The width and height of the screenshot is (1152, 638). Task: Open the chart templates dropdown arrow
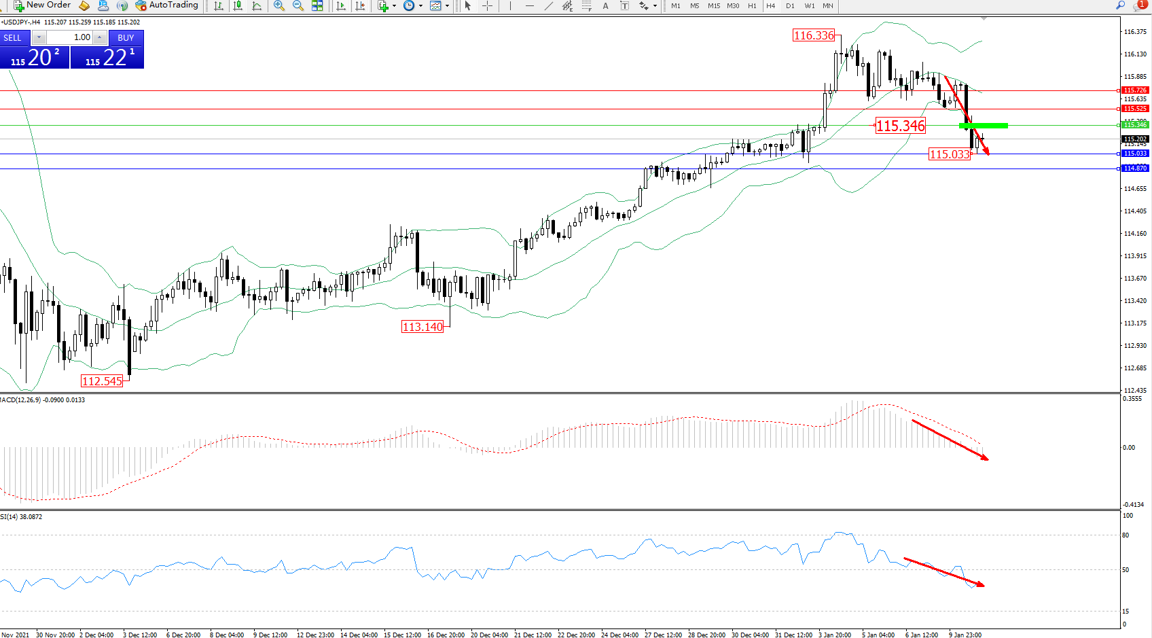coord(447,5)
